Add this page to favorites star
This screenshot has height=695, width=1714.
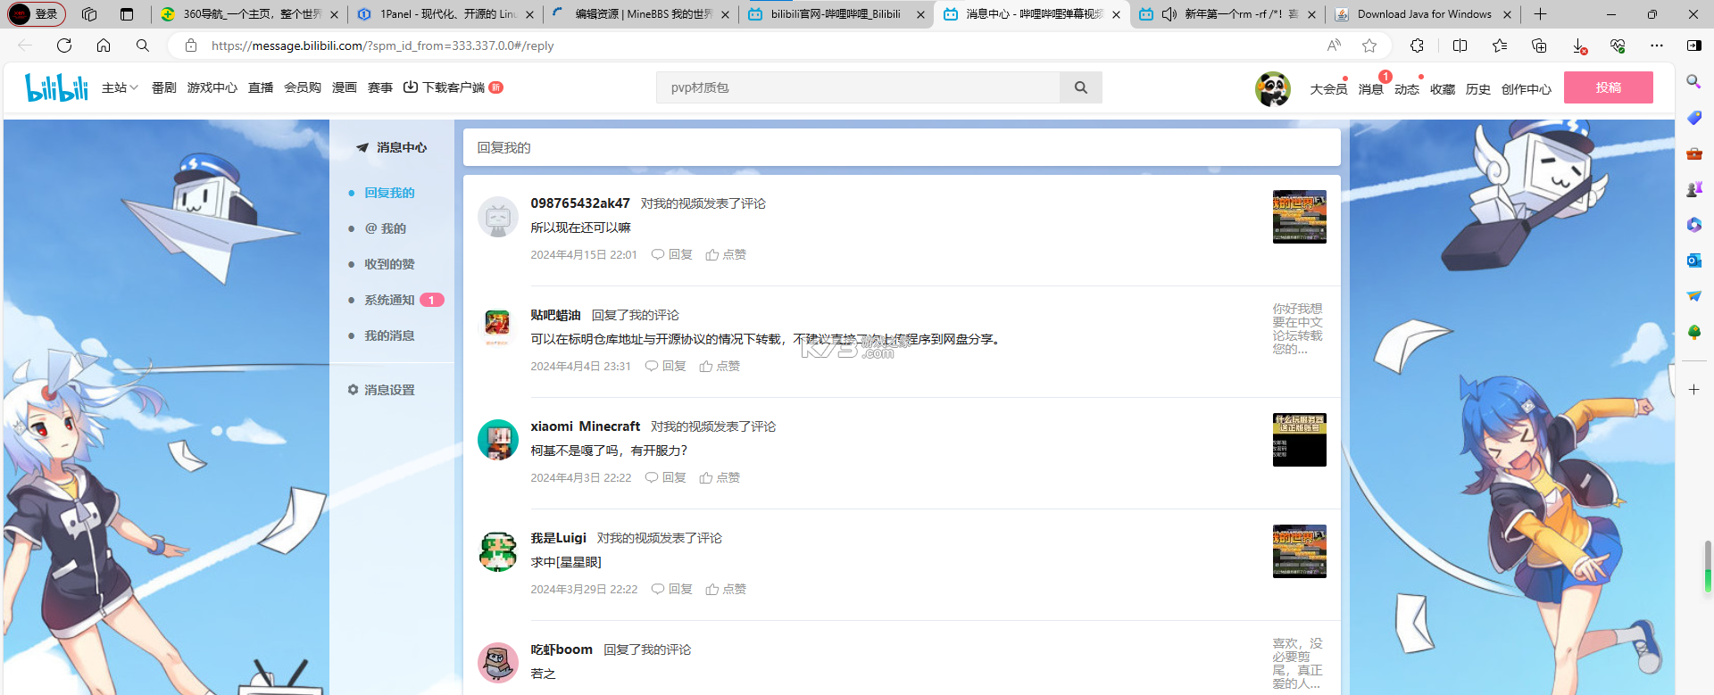click(x=1369, y=46)
